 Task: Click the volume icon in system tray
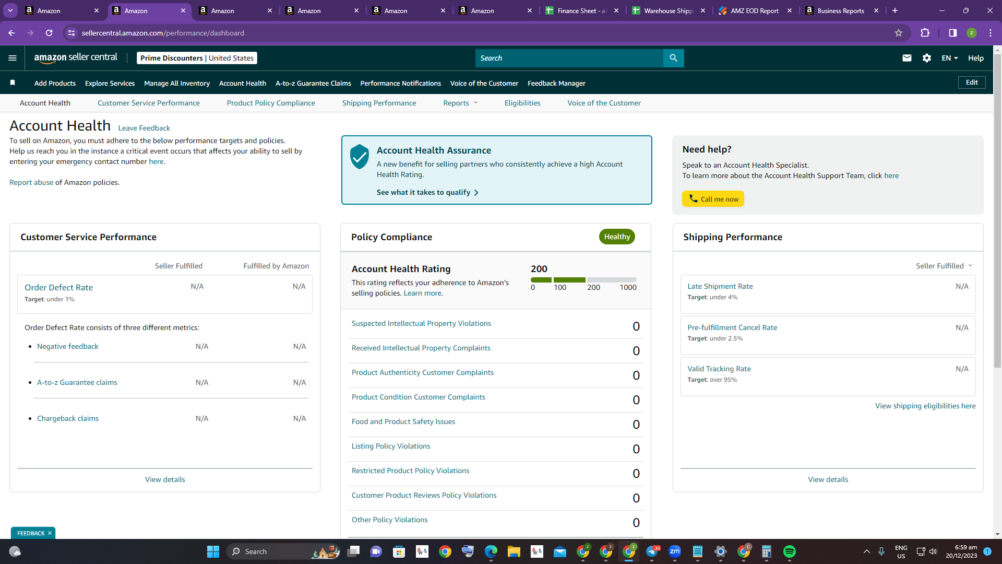(x=933, y=551)
